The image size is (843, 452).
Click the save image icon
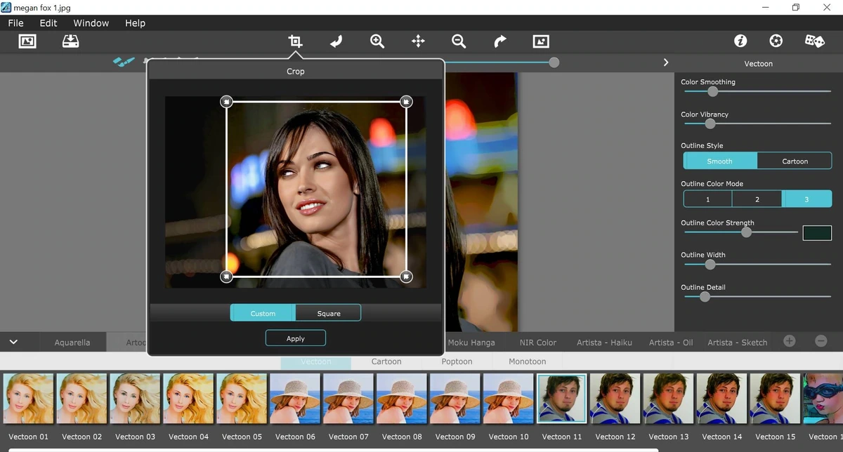click(70, 41)
